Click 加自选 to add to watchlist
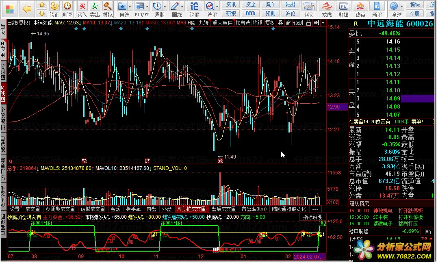Image resolution: width=438 pixels, height=263 pixels. point(243,23)
